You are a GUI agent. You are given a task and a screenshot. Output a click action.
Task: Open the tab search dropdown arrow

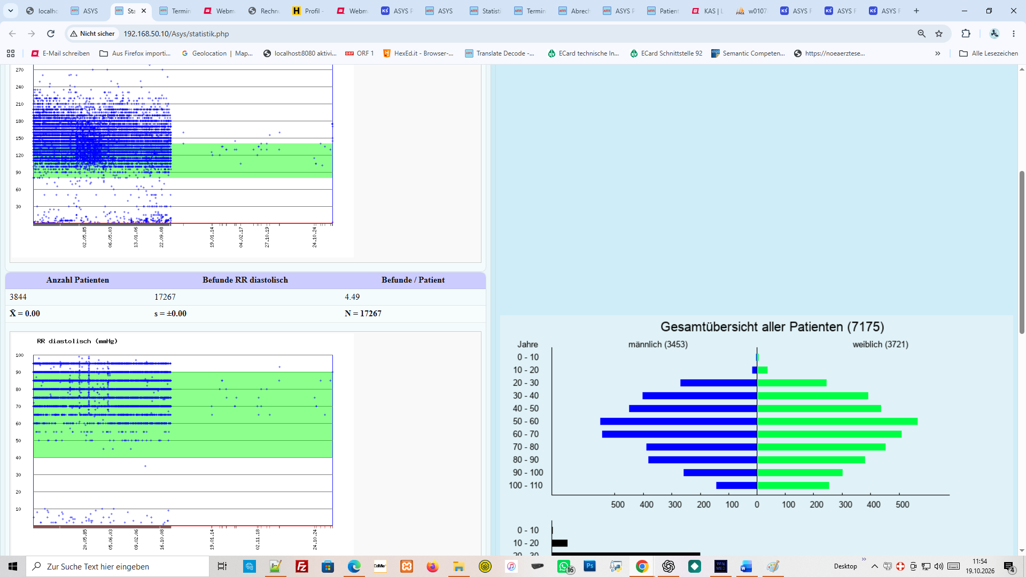(x=10, y=11)
